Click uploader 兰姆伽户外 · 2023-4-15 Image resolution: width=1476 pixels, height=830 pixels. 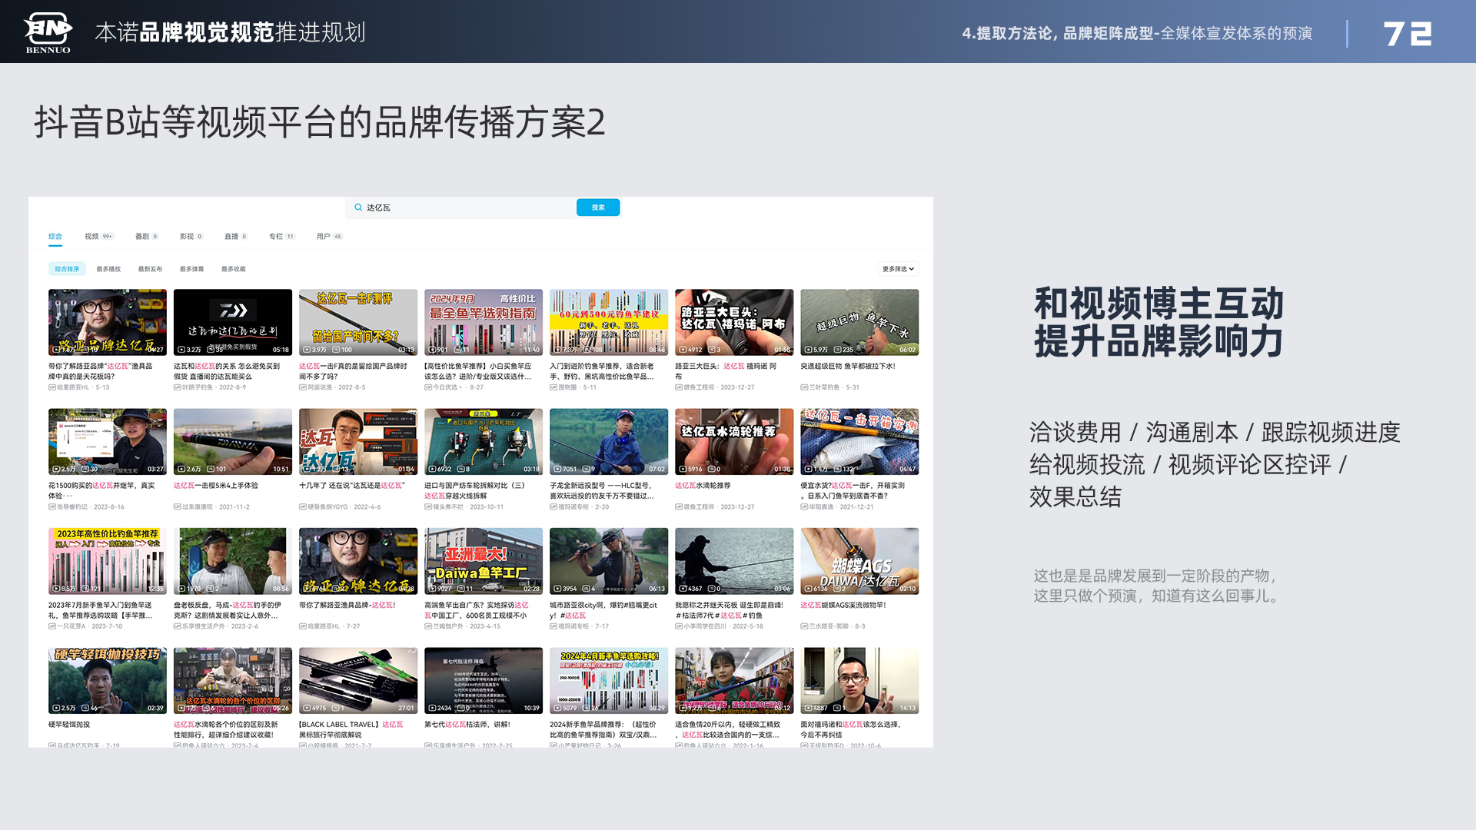(x=462, y=626)
